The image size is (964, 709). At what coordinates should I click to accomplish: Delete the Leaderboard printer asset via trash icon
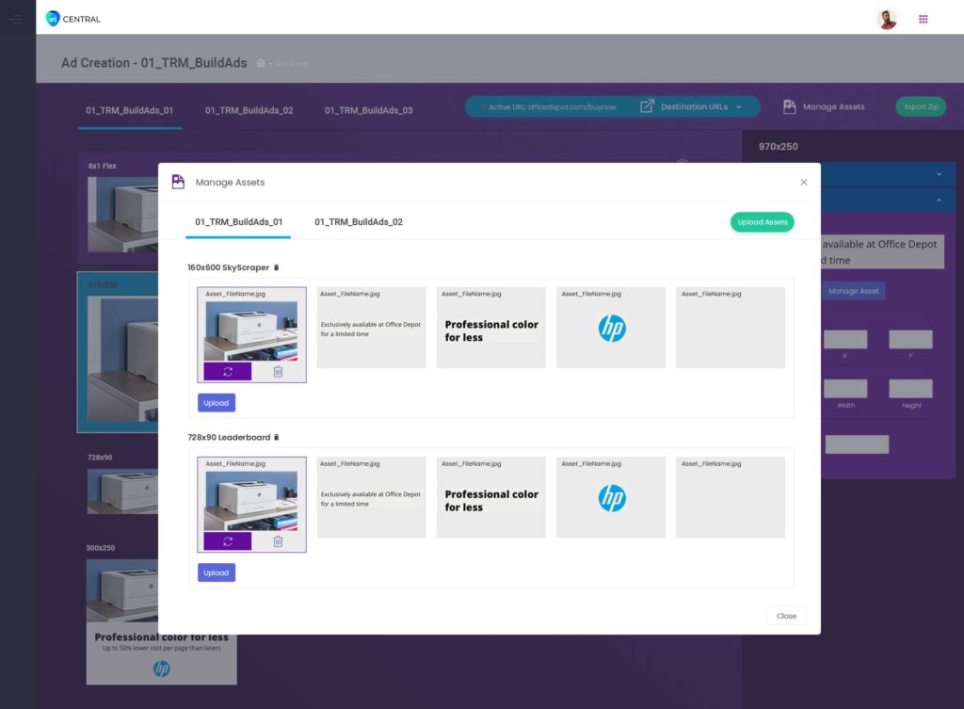278,541
